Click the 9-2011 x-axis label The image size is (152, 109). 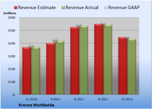pos(103,99)
